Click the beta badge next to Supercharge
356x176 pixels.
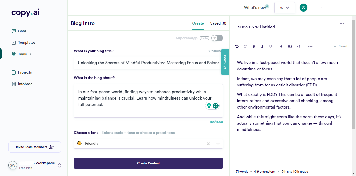click(204, 38)
